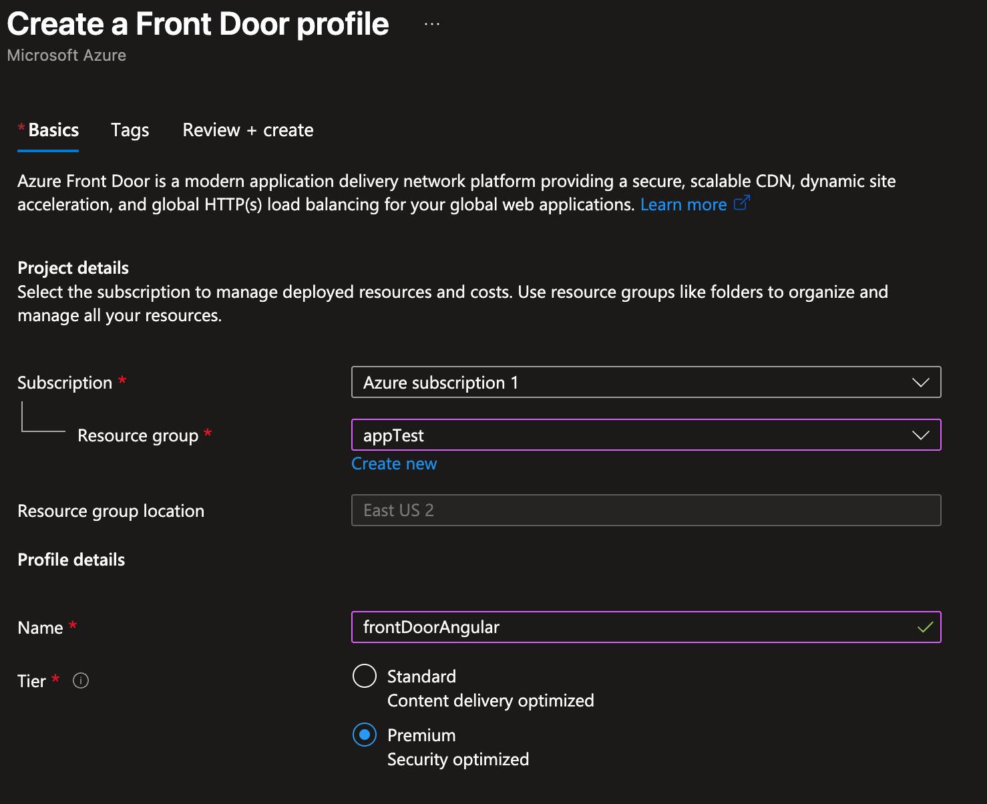Click the green checkmark in Name field
The height and width of the screenshot is (804, 987).
coord(925,627)
